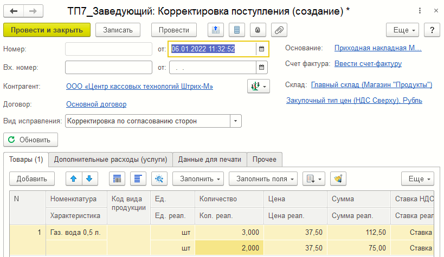The image size is (444, 257).
Task: Switch to Дополнительные расходы (услуги) tab
Action: tap(111, 159)
